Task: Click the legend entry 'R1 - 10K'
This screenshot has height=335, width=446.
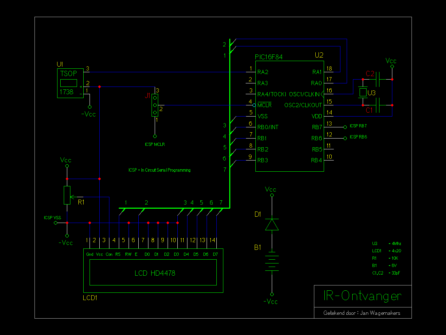Action: 385,258
